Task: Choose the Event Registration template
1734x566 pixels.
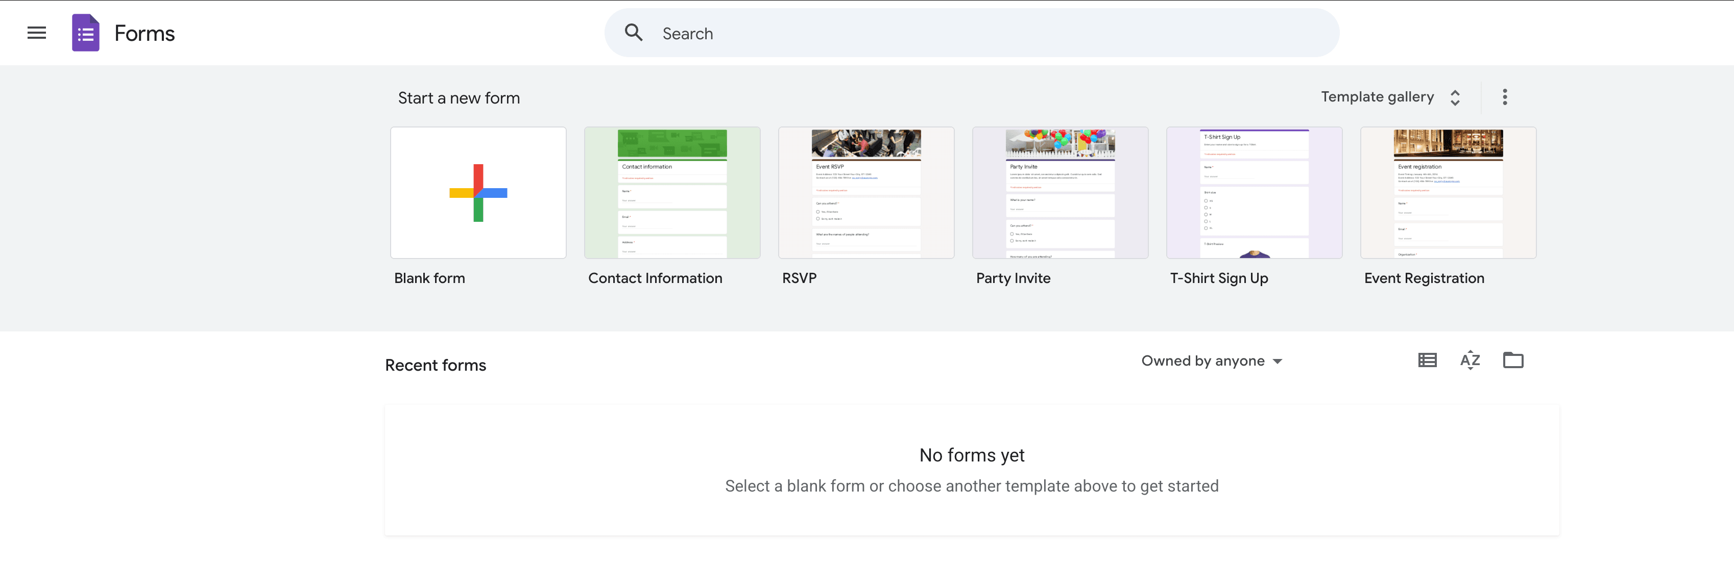Action: 1447,193
